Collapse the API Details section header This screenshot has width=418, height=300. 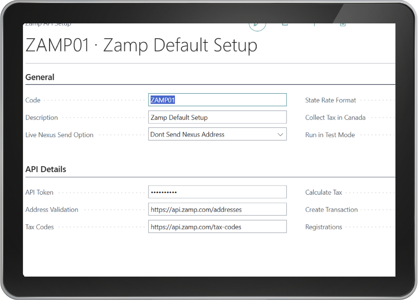tap(46, 170)
